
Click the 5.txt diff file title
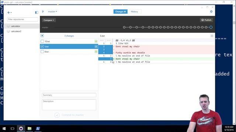click(x=102, y=36)
